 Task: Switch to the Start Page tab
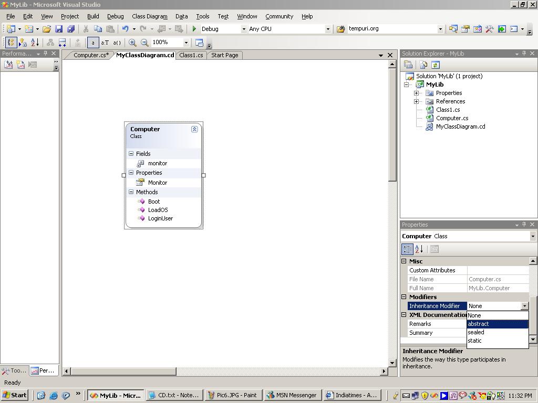[225, 55]
